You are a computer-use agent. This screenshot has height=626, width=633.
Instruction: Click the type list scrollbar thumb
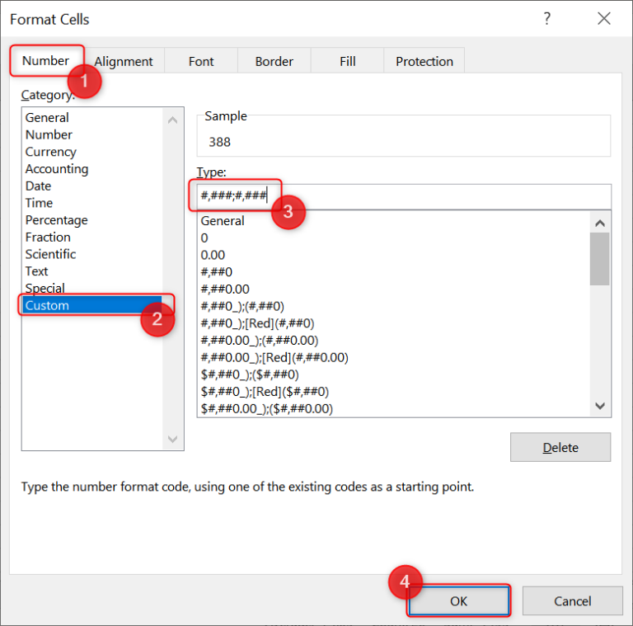click(599, 258)
